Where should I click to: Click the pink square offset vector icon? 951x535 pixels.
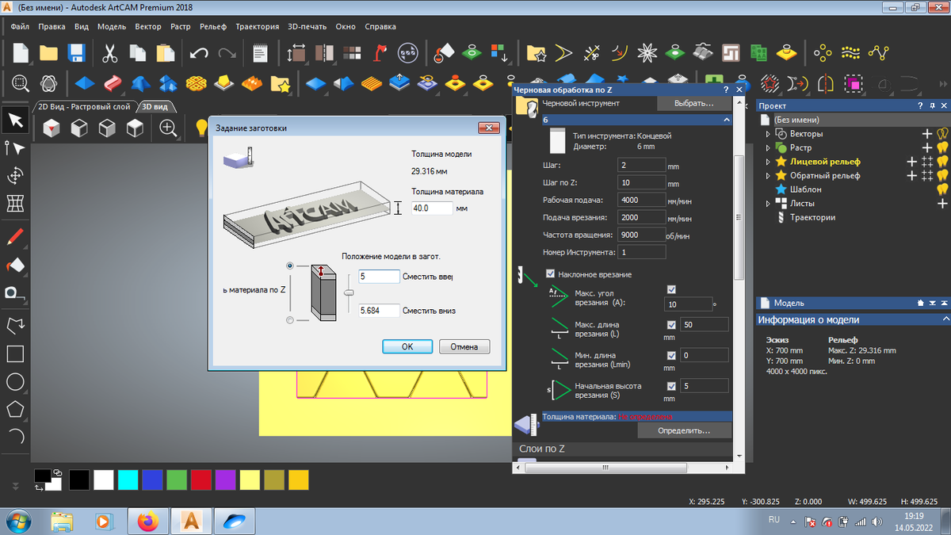pyautogui.click(x=854, y=82)
